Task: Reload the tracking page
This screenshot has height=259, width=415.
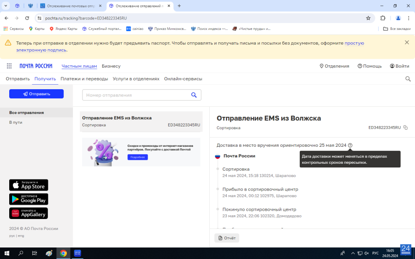Action: pos(27,18)
